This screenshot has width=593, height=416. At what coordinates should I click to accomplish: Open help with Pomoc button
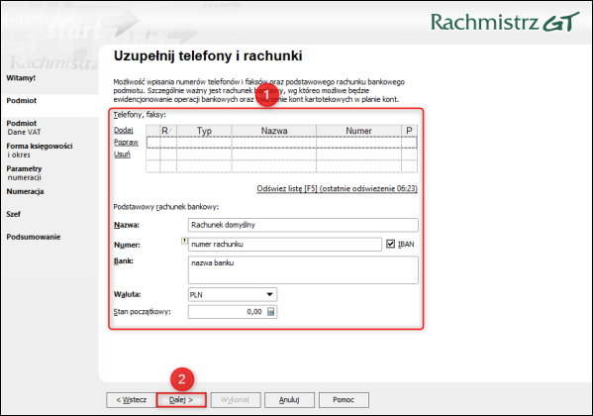[344, 400]
